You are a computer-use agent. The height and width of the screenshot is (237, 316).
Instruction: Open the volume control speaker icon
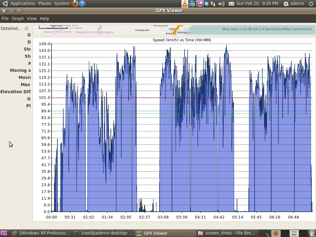(221, 4)
